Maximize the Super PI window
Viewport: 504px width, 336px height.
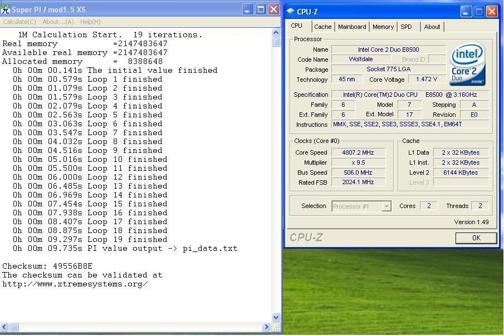coord(261,9)
